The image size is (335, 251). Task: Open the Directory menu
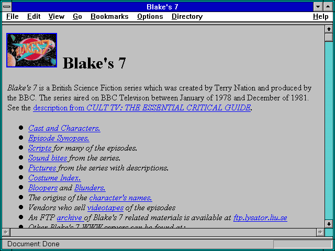[187, 17]
